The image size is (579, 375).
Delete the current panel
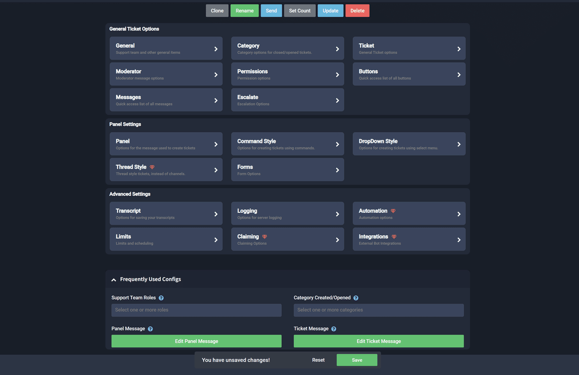[x=357, y=10]
